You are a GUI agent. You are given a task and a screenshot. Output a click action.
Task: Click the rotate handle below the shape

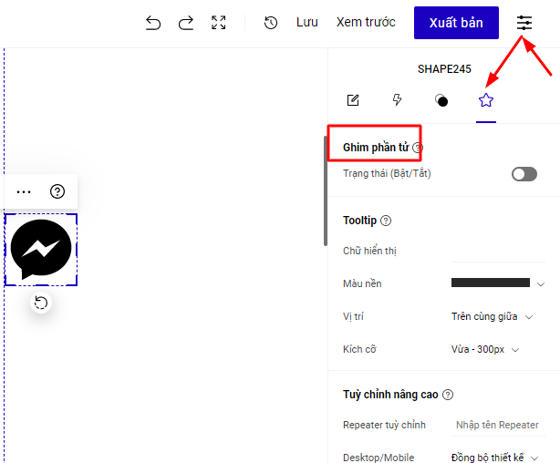[40, 304]
